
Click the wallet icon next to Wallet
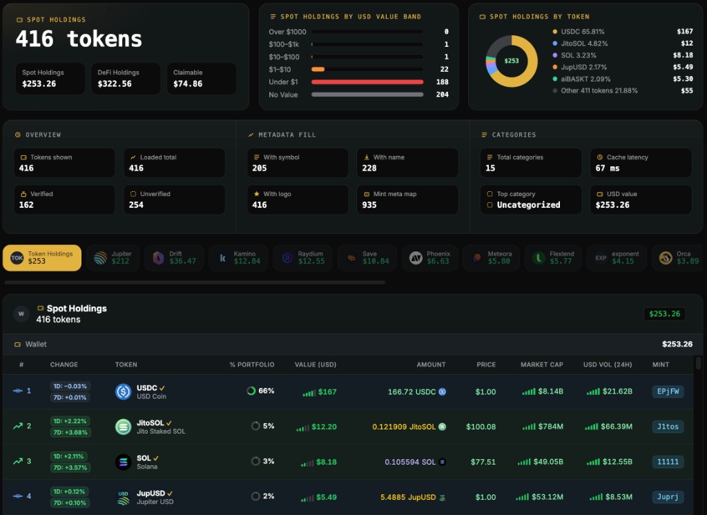[x=17, y=344]
